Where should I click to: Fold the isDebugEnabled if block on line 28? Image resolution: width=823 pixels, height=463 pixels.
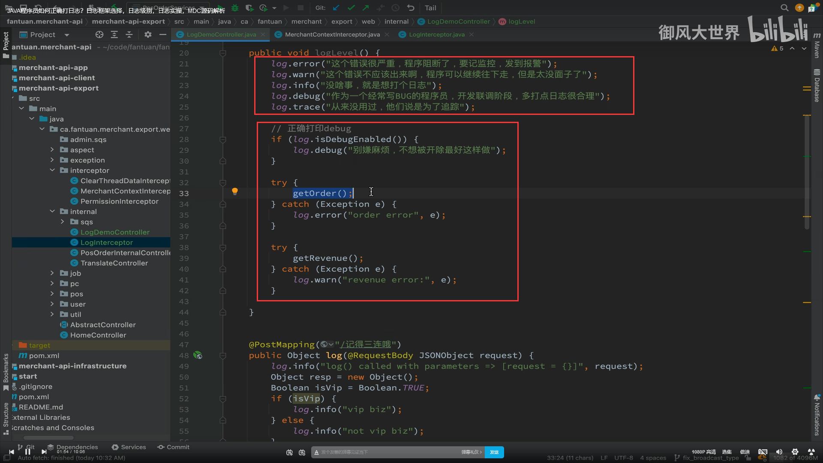(223, 140)
